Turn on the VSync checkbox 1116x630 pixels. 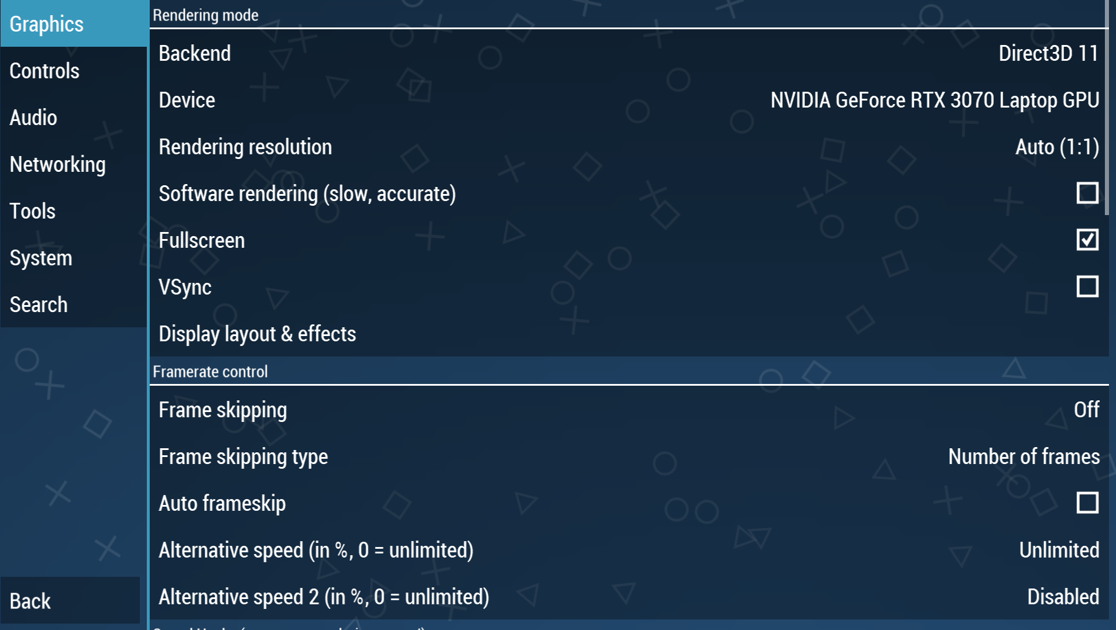point(1087,286)
